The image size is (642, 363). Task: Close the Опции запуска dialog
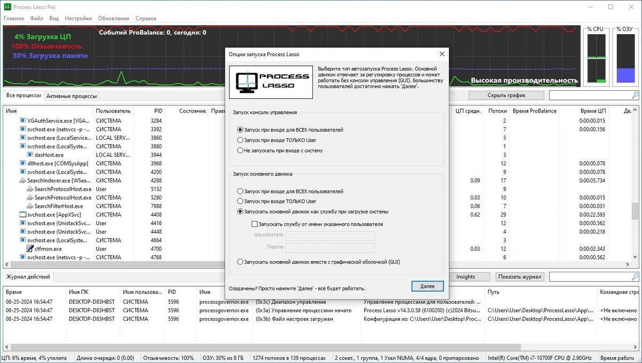[x=442, y=54]
